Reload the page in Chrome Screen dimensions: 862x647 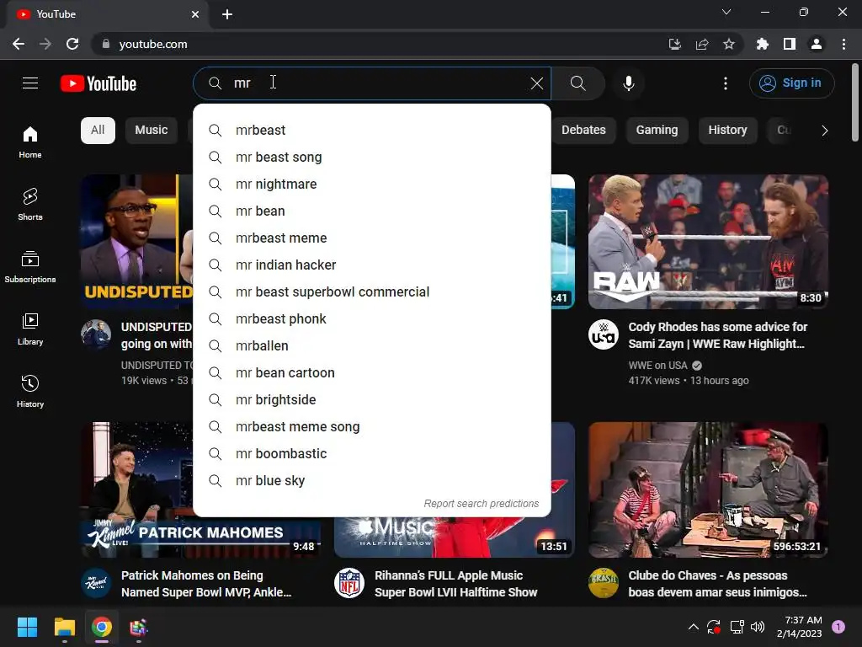coord(72,44)
